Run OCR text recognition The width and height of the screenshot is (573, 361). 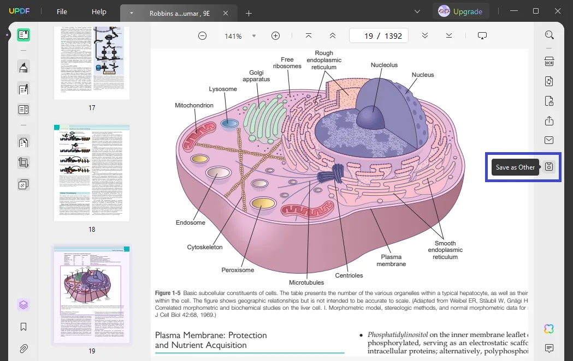pos(550,61)
